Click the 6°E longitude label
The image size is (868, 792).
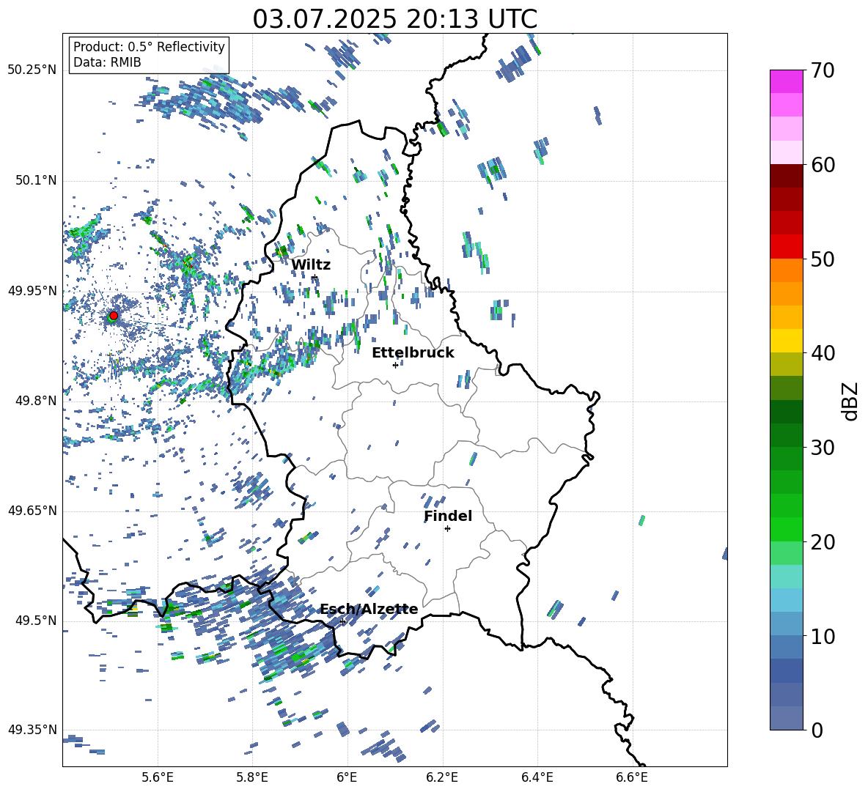click(x=347, y=777)
